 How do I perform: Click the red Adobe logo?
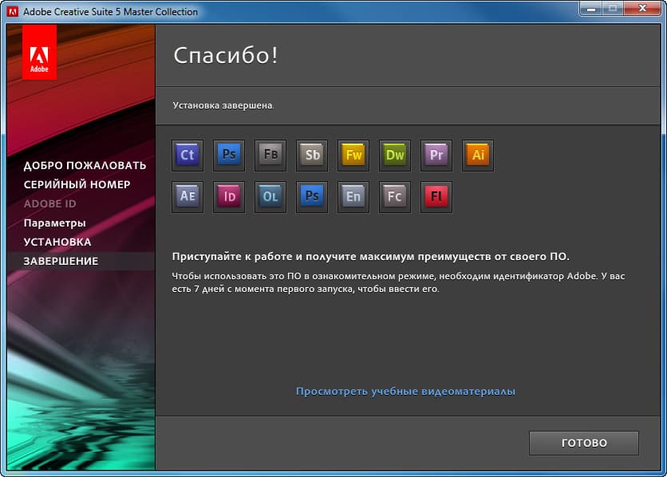(x=39, y=52)
